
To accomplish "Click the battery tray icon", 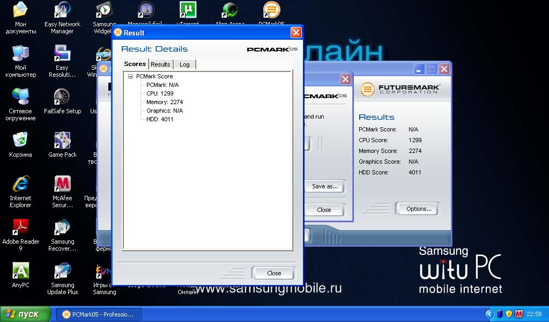I will [500, 314].
